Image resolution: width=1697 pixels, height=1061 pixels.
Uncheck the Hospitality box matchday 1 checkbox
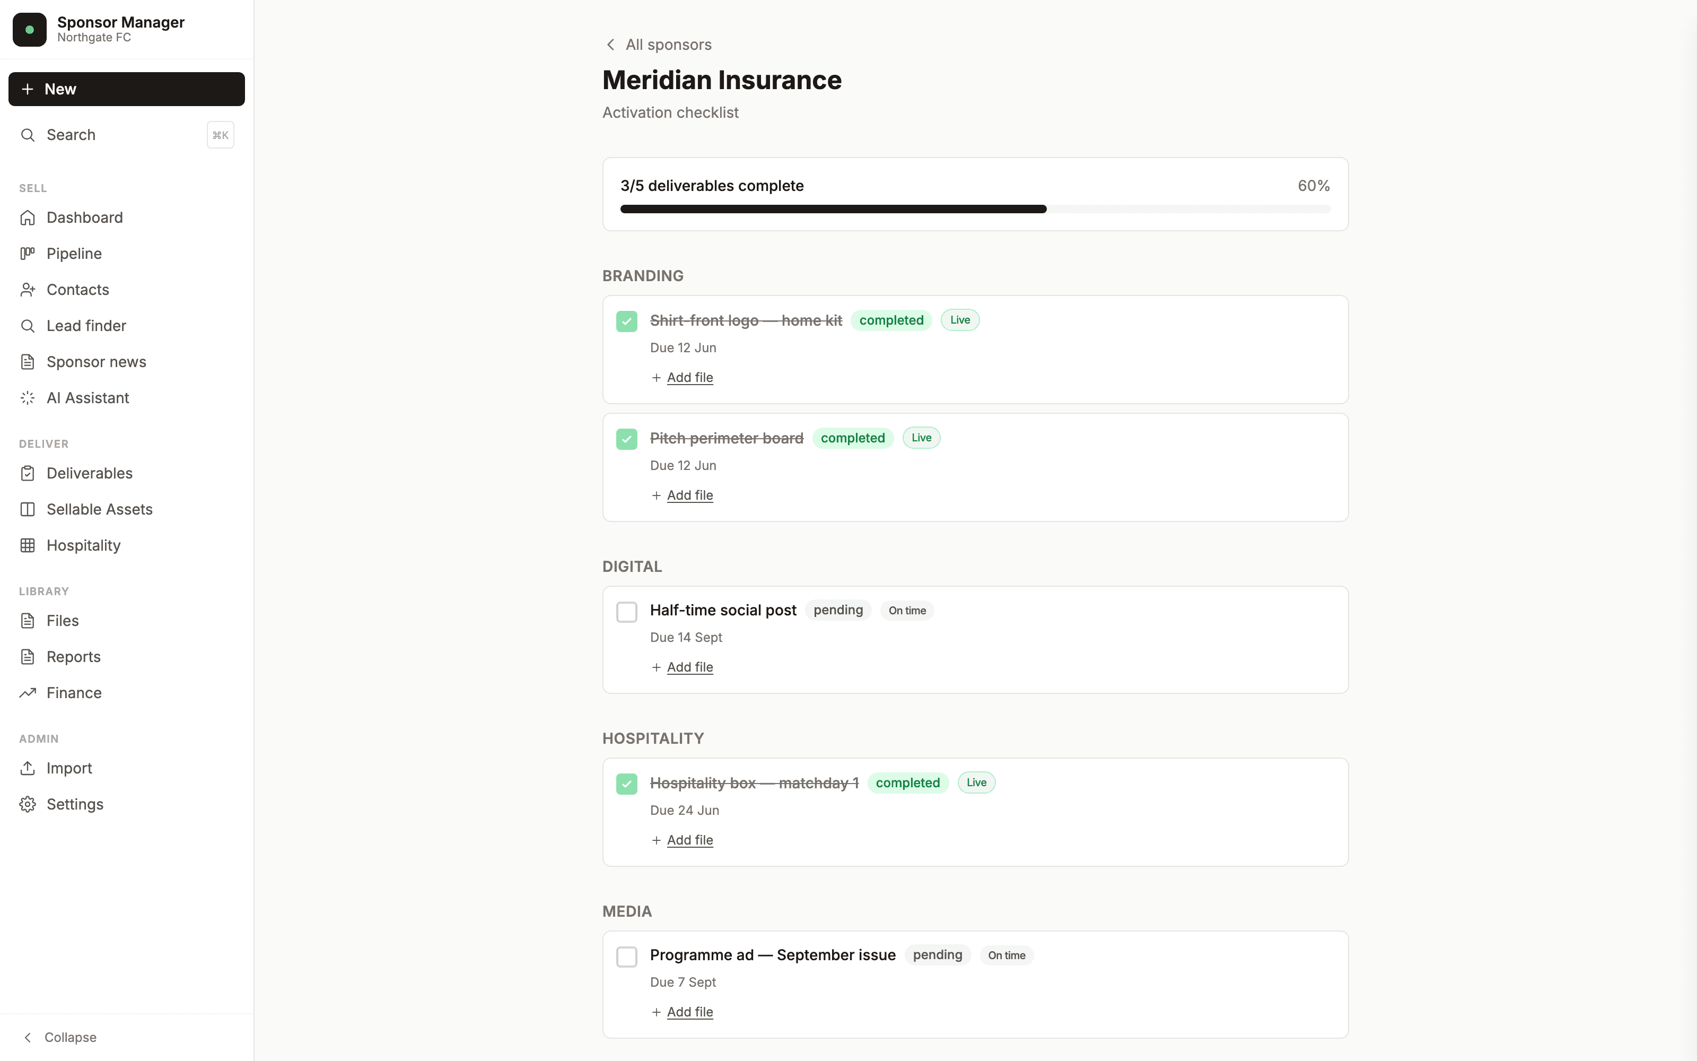point(627,784)
